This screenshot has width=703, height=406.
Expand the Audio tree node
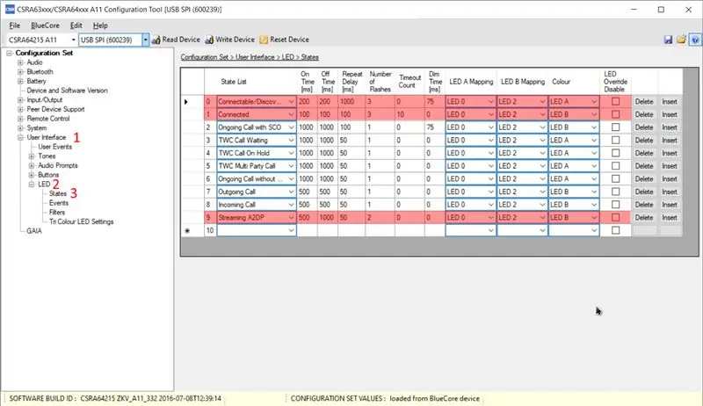coord(20,62)
